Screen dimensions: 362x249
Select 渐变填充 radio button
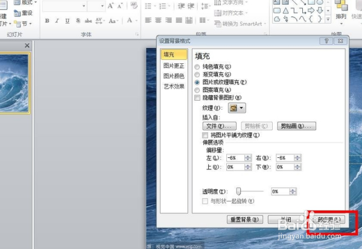coord(197,75)
